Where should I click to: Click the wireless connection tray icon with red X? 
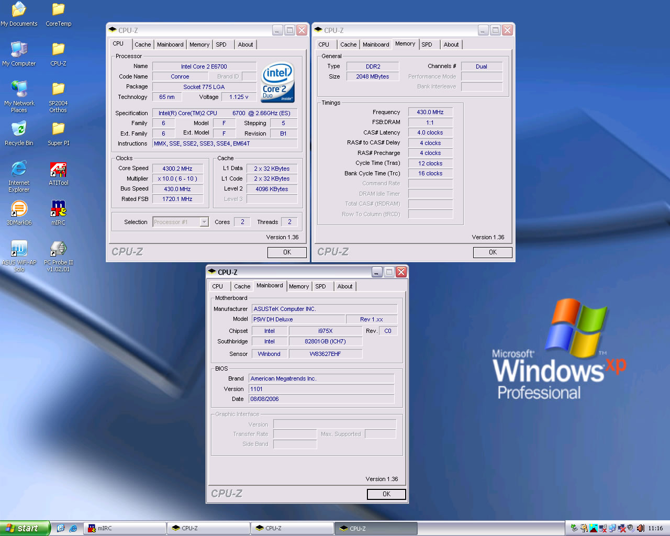pyautogui.click(x=603, y=528)
